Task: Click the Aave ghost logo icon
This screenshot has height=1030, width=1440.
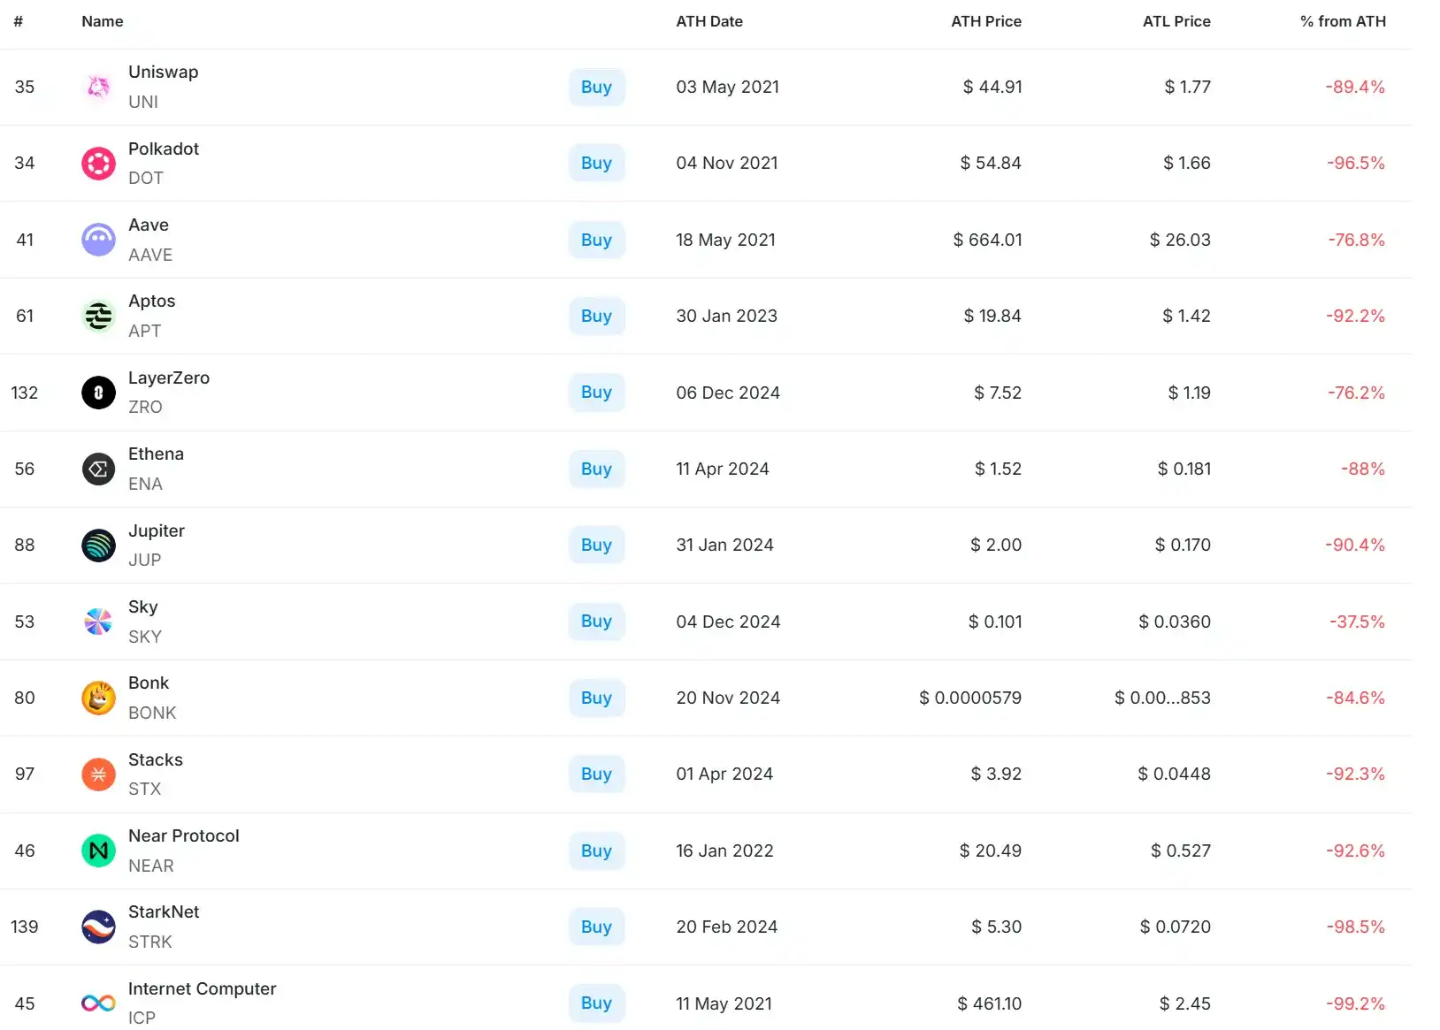Action: point(98,240)
